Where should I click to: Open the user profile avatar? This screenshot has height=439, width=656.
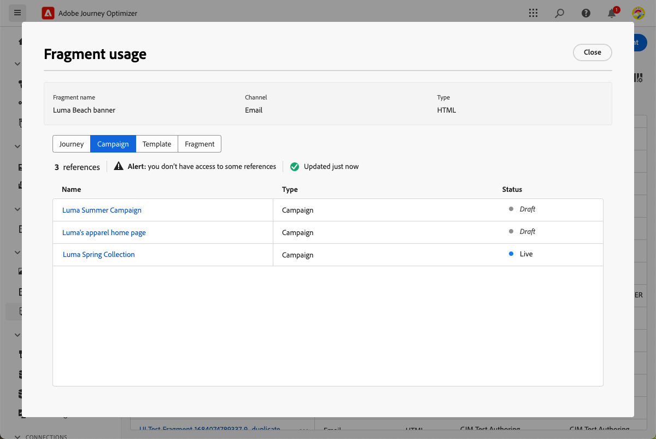click(638, 13)
